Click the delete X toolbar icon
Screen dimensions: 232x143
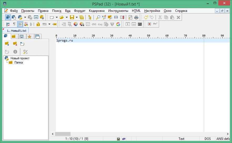[178, 17]
